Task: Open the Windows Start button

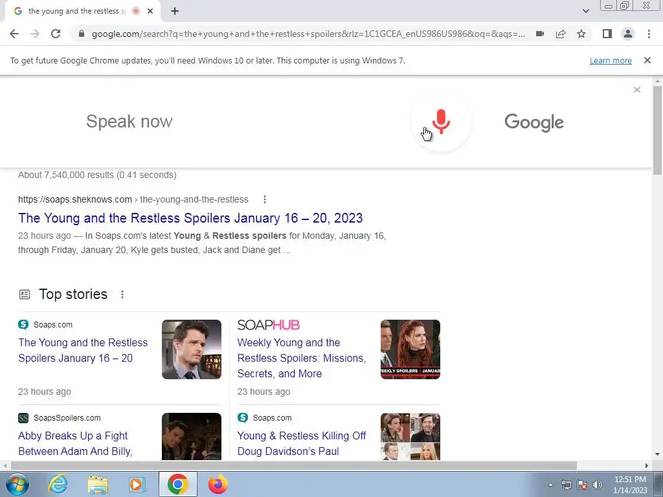Action: tap(17, 484)
